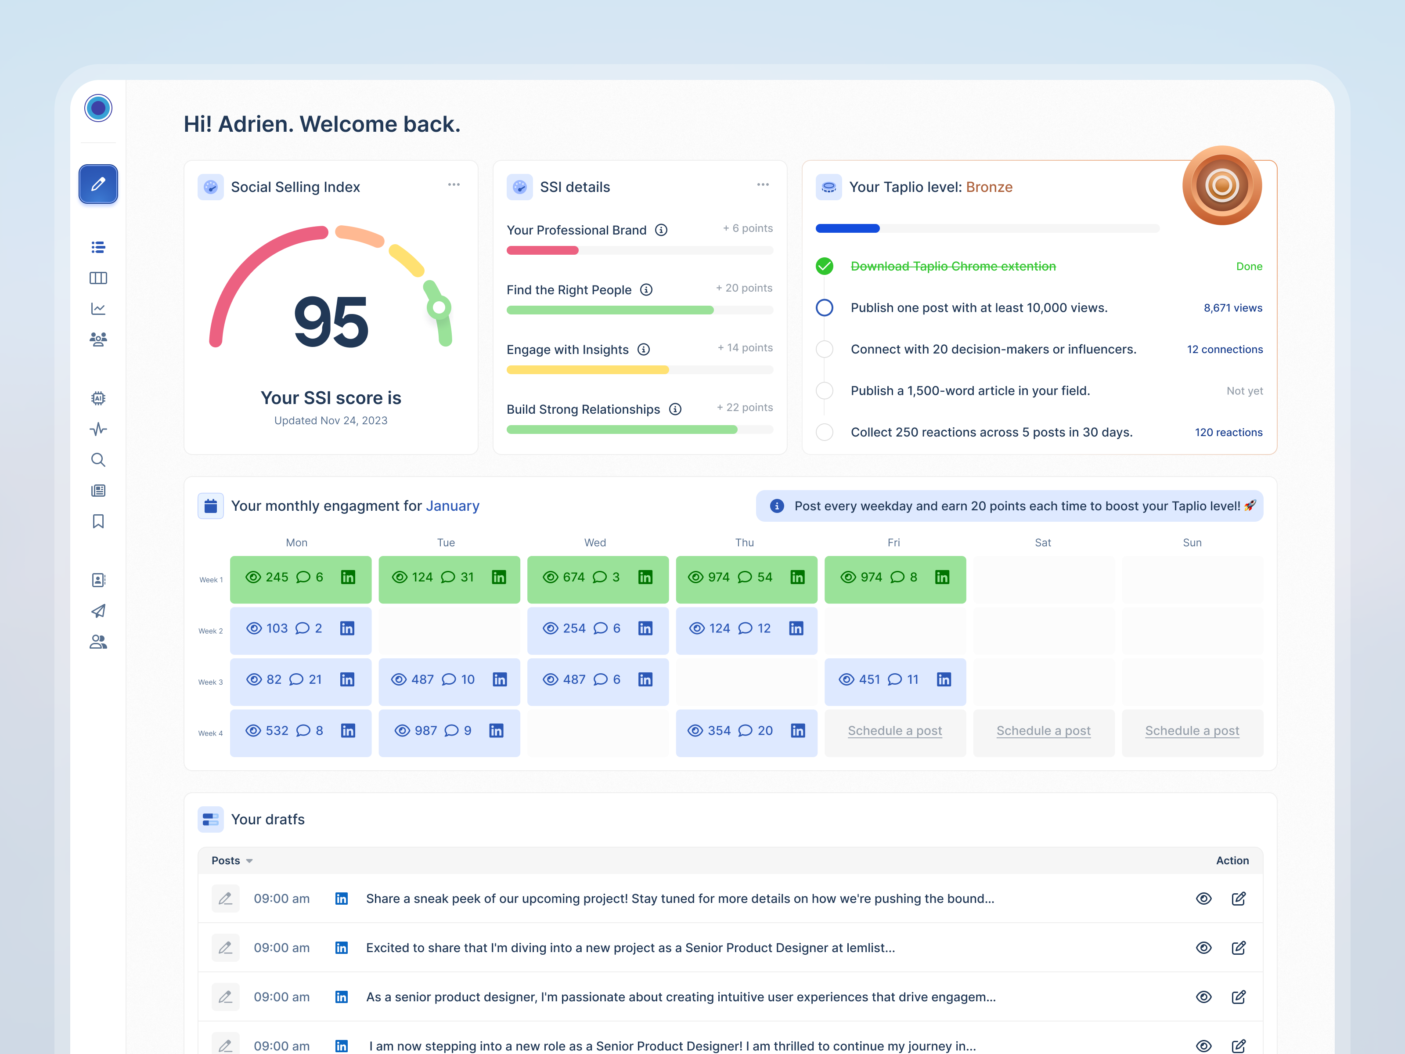Mark the 20 decision-makers connection task complete
1405x1054 pixels.
(x=825, y=349)
